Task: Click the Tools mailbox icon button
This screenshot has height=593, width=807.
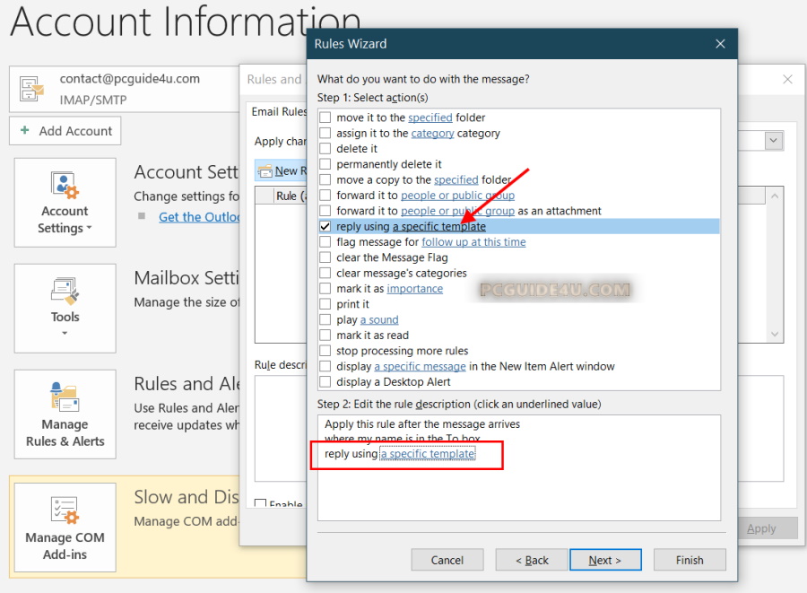Action: pos(65,292)
